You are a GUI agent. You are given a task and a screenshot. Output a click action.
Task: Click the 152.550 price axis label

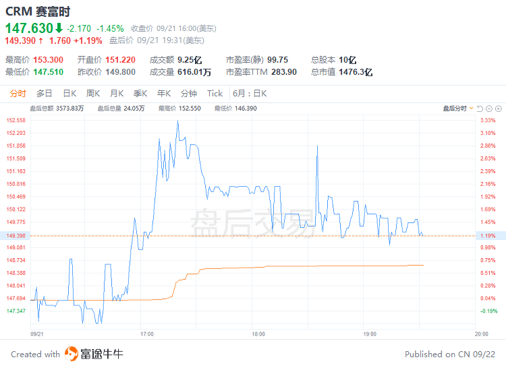pos(16,120)
